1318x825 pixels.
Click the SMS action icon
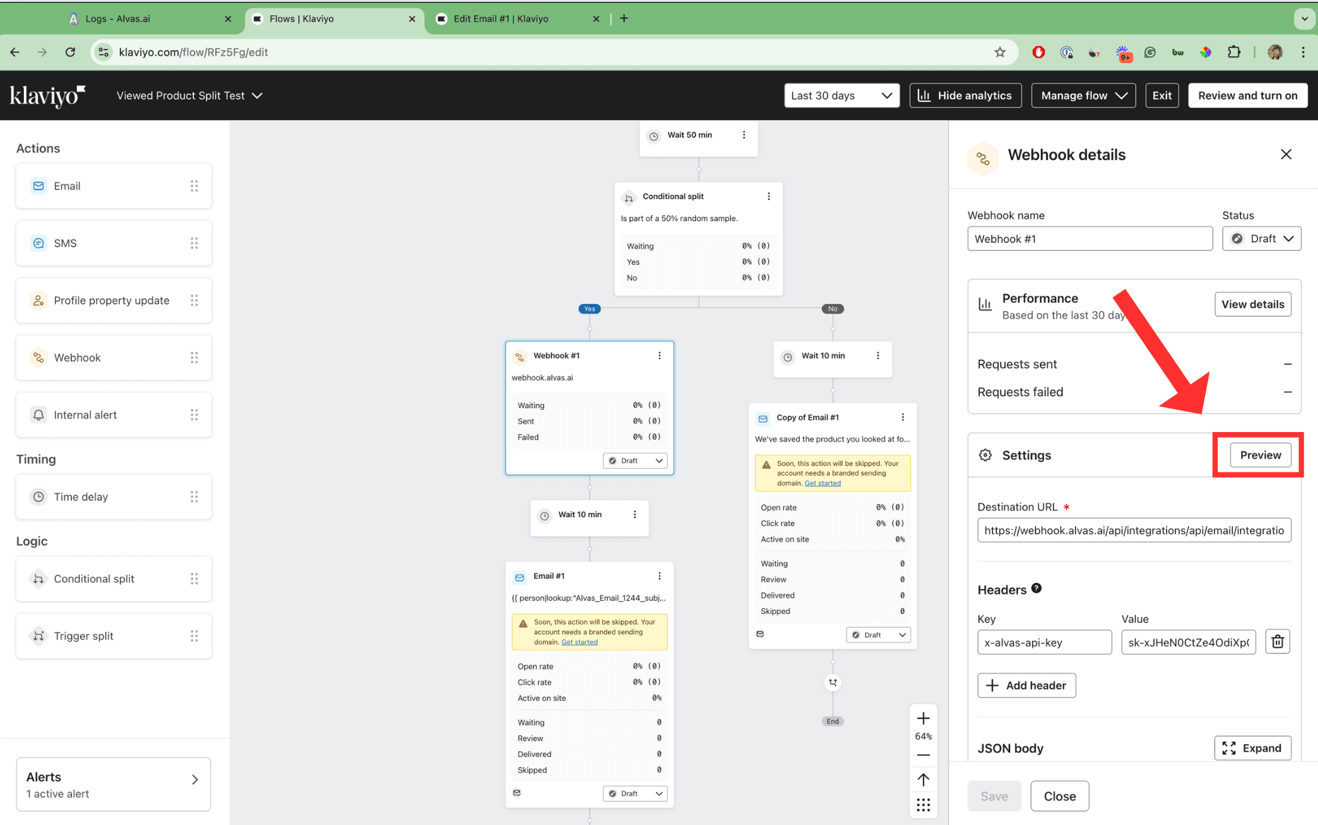[39, 243]
